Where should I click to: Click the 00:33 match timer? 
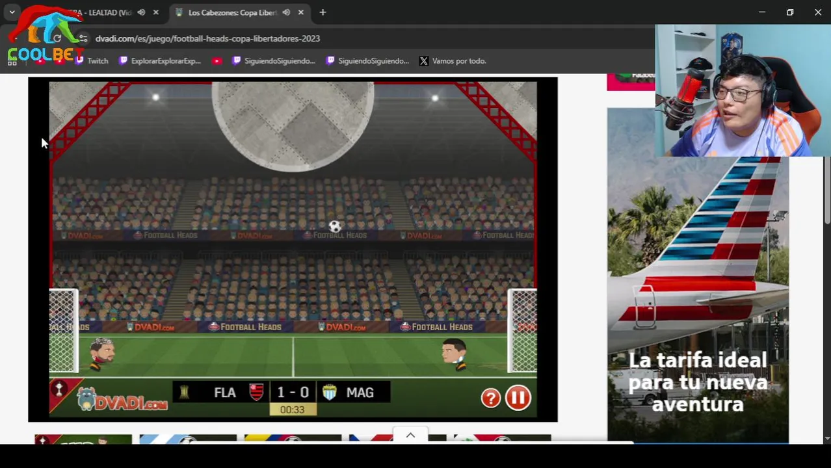(292, 409)
